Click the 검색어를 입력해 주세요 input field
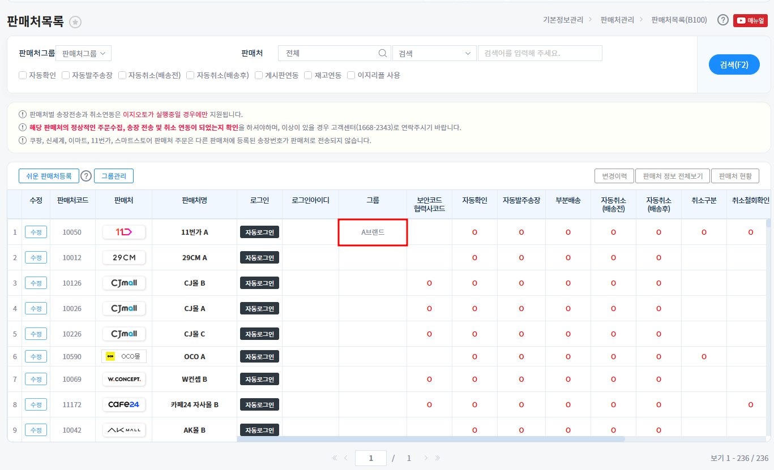This screenshot has width=774, height=470. [x=540, y=53]
